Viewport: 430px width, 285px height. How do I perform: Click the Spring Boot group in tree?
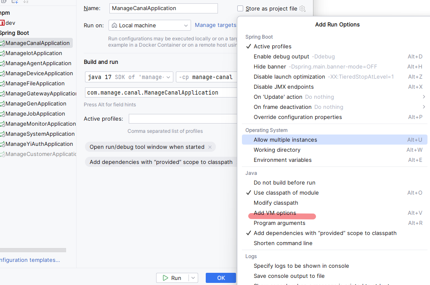[x=15, y=33]
